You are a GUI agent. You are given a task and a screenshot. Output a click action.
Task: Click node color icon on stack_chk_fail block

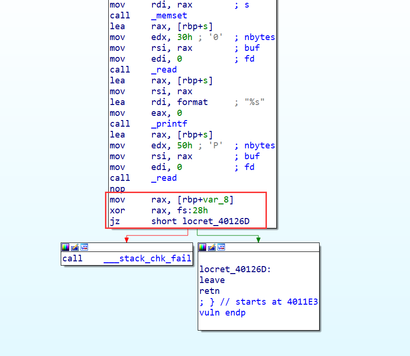pos(65,247)
